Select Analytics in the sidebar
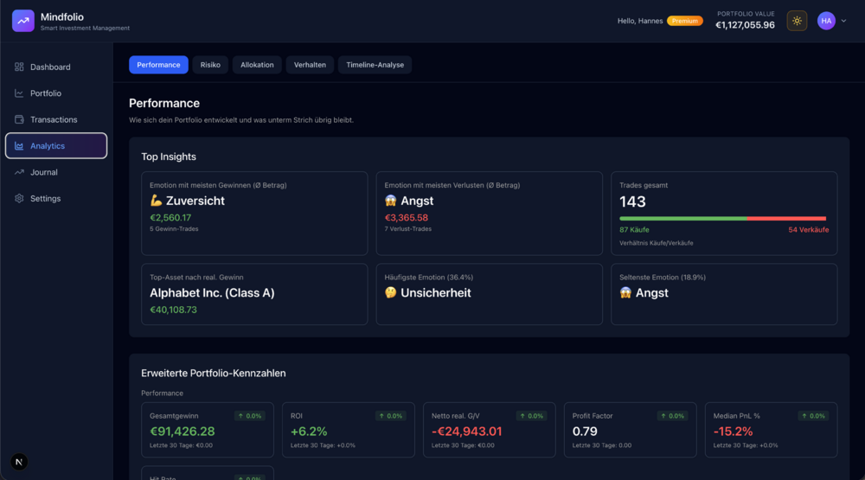The image size is (865, 480). pos(56,145)
